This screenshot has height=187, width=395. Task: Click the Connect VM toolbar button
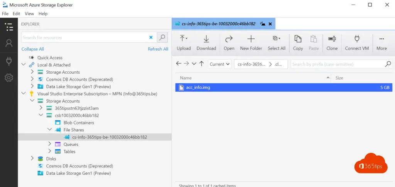(357, 43)
